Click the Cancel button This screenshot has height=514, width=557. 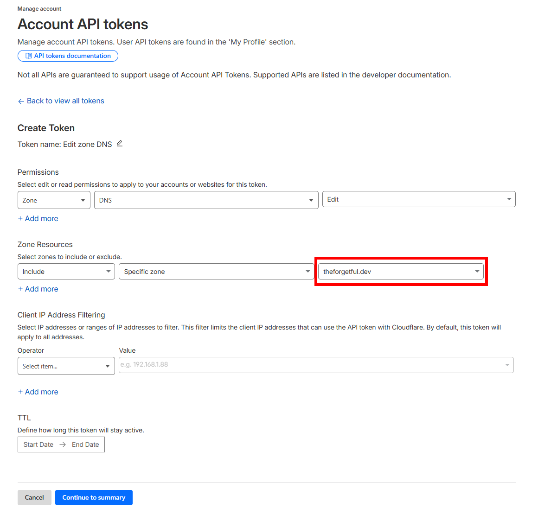(34, 497)
